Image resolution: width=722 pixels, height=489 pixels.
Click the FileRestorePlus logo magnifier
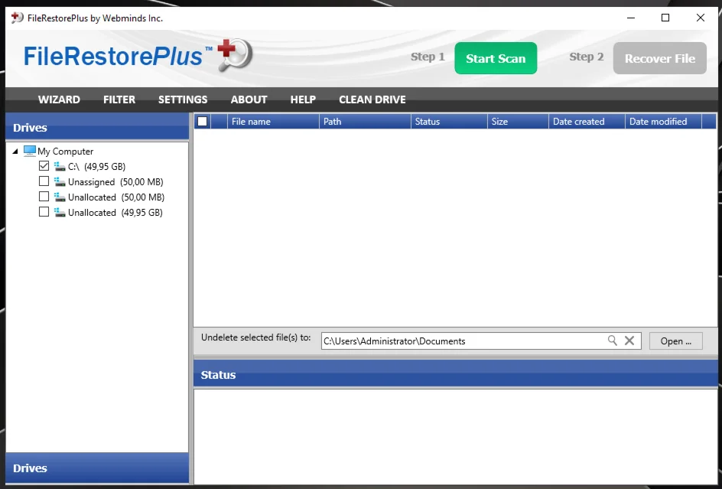click(x=236, y=55)
